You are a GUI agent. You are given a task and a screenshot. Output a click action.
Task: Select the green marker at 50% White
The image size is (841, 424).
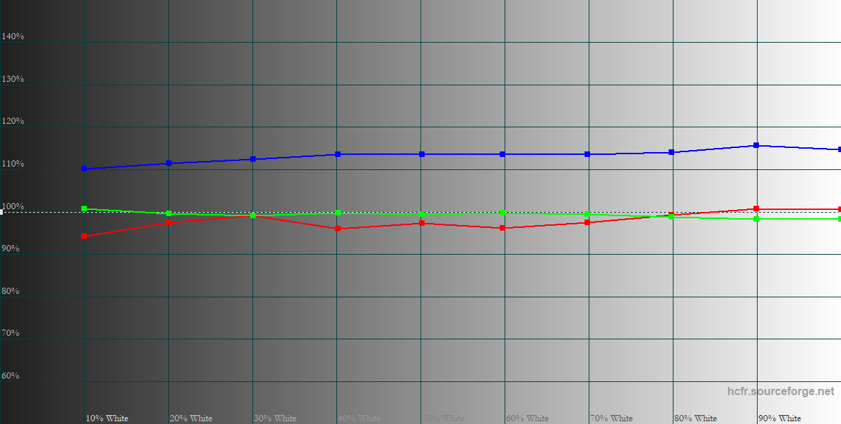422,214
